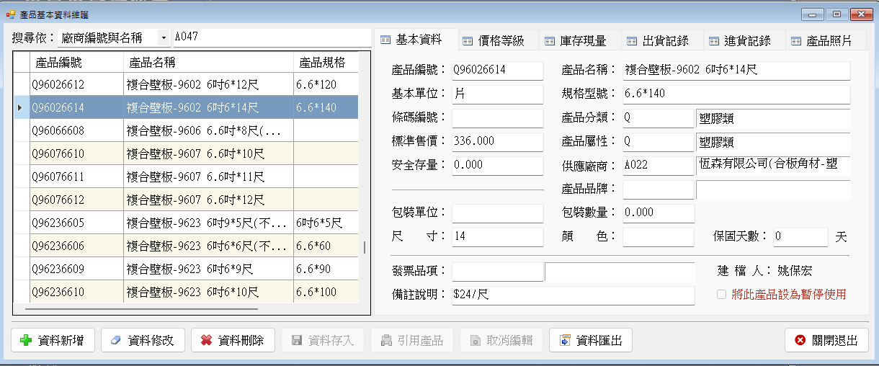Click the 產品規格 column header
Viewport: 879px width, 366px height.
click(x=326, y=62)
